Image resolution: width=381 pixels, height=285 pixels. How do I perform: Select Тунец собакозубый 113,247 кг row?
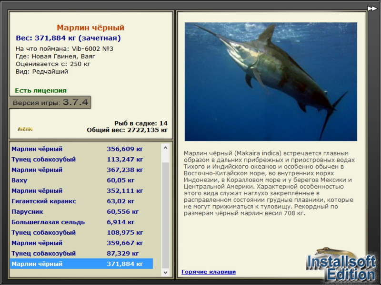pyautogui.click(x=81, y=159)
